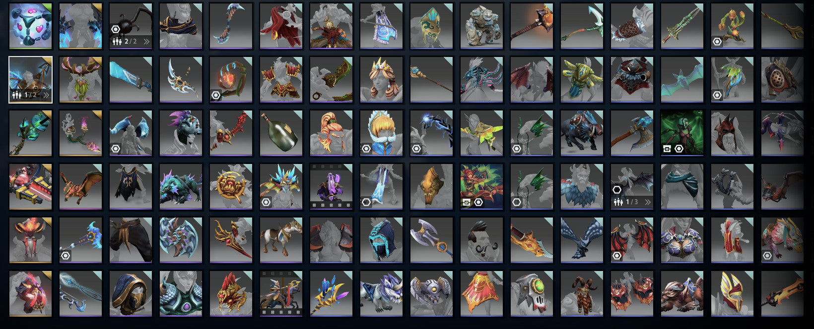
Task: Click the gem icon on the ice-blue banner item
Action: (x=366, y=202)
